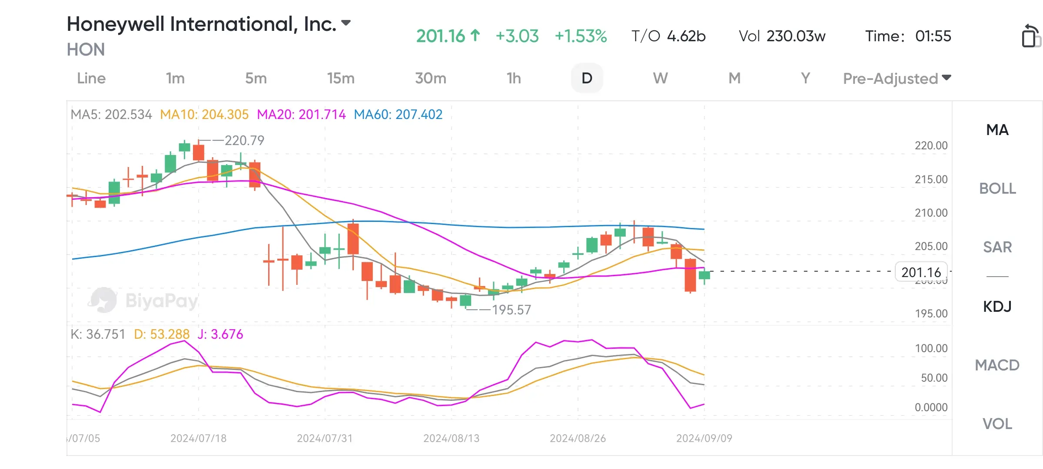This screenshot has height=469, width=1043.
Task: Select the 5m timeframe
Action: click(256, 78)
